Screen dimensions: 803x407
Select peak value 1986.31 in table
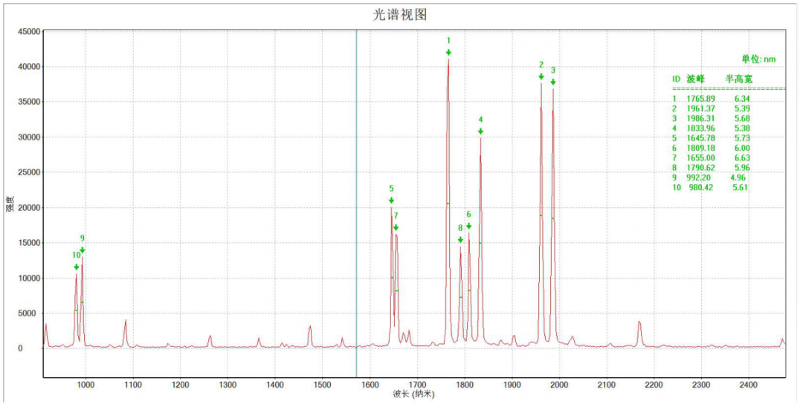click(x=700, y=118)
